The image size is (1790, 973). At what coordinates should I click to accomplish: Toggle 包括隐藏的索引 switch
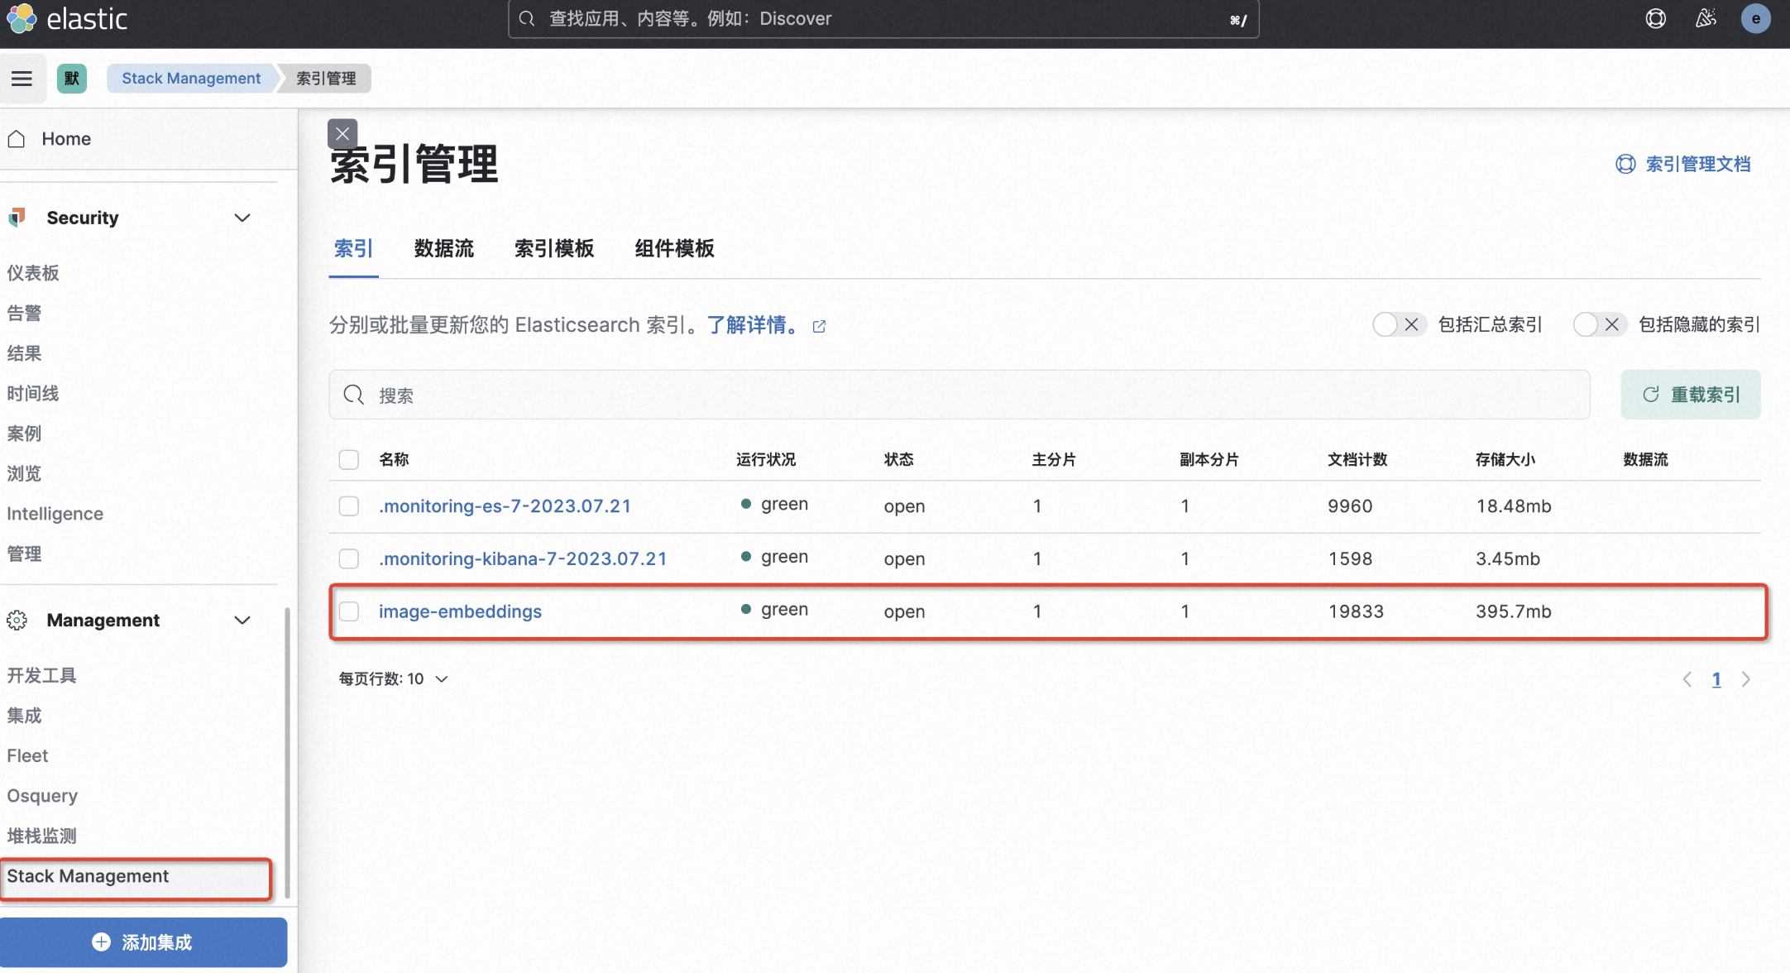(1599, 324)
